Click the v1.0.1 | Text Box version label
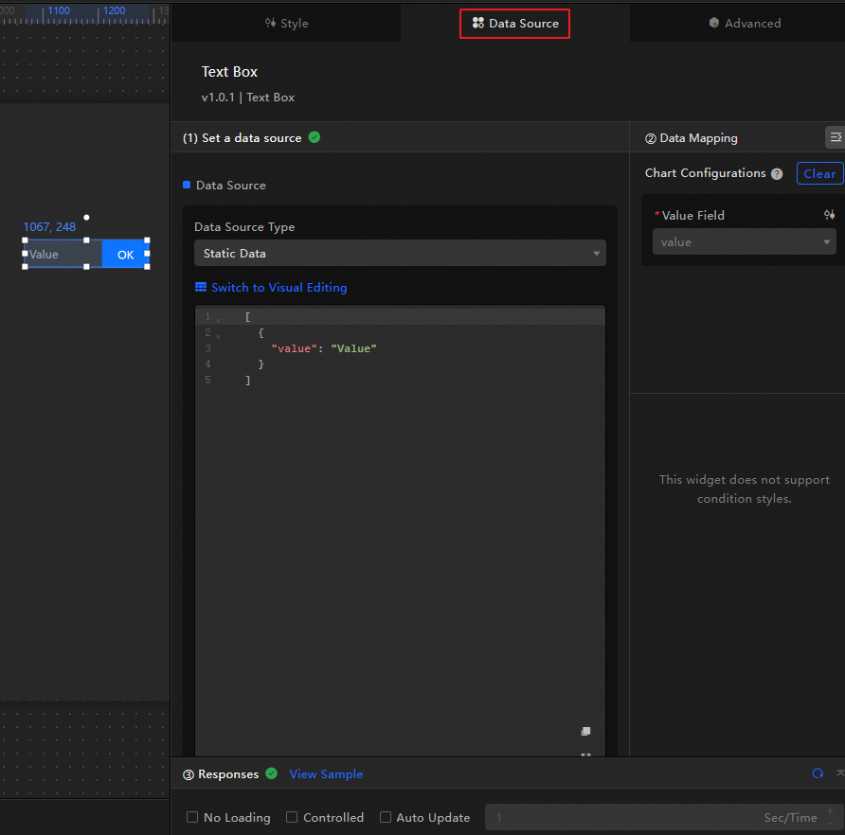 pos(248,98)
